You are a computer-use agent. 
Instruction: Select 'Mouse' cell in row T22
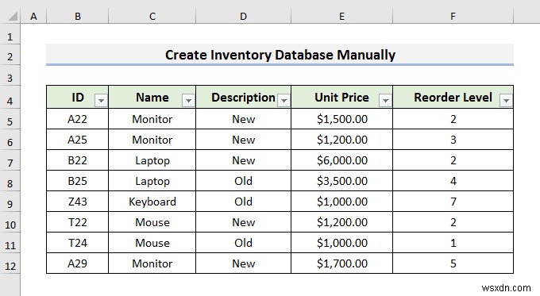152,222
